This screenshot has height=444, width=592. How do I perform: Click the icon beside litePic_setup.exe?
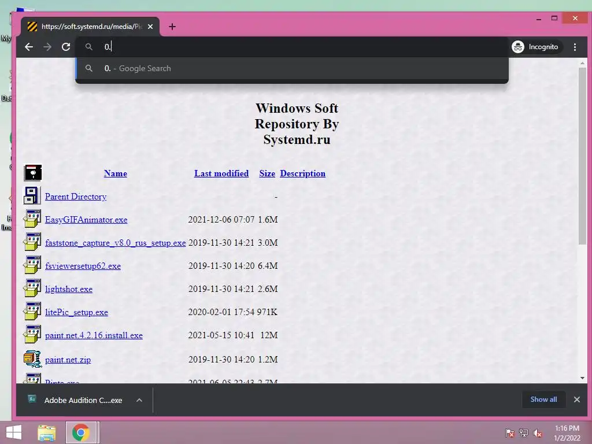[x=32, y=312]
